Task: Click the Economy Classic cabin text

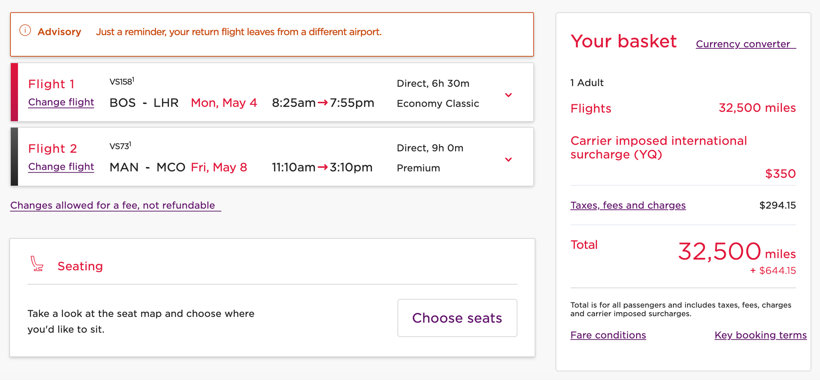Action: coord(438,103)
